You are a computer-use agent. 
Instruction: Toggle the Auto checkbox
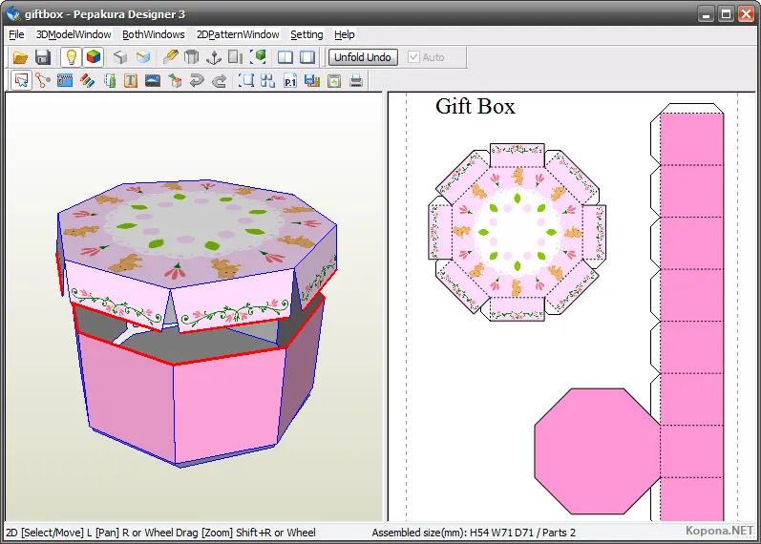[x=413, y=57]
